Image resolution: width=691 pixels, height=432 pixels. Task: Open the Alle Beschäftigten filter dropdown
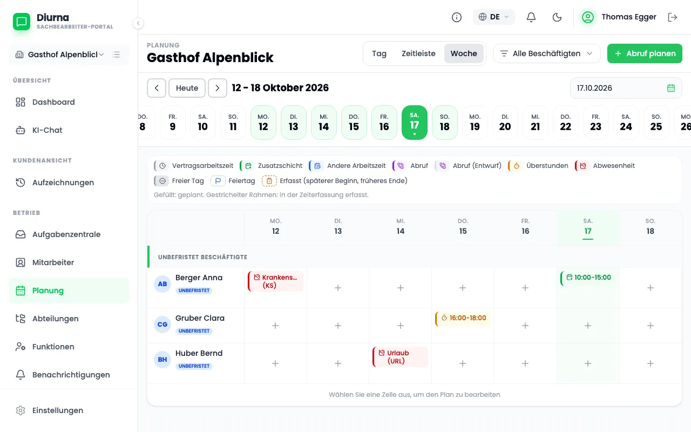[547, 53]
